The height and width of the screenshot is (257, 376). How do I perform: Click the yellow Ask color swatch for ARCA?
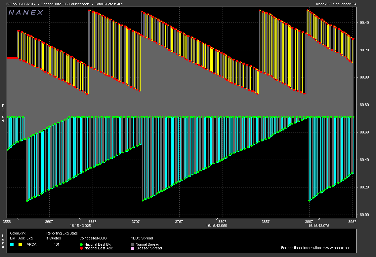point(20,244)
